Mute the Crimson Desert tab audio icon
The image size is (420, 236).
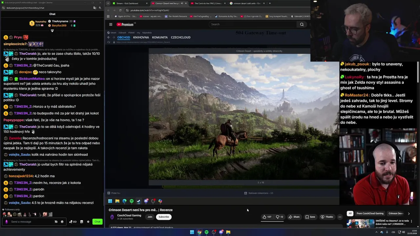tap(182, 3)
